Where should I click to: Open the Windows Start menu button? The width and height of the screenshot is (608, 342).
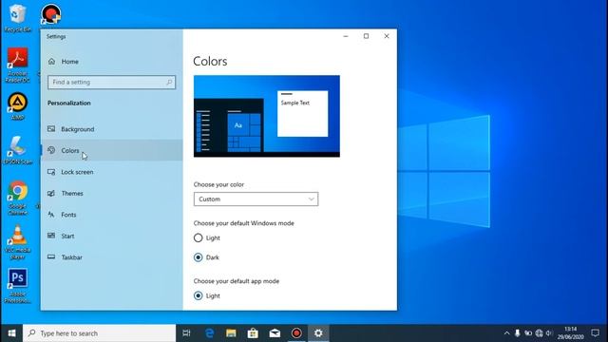point(11,333)
